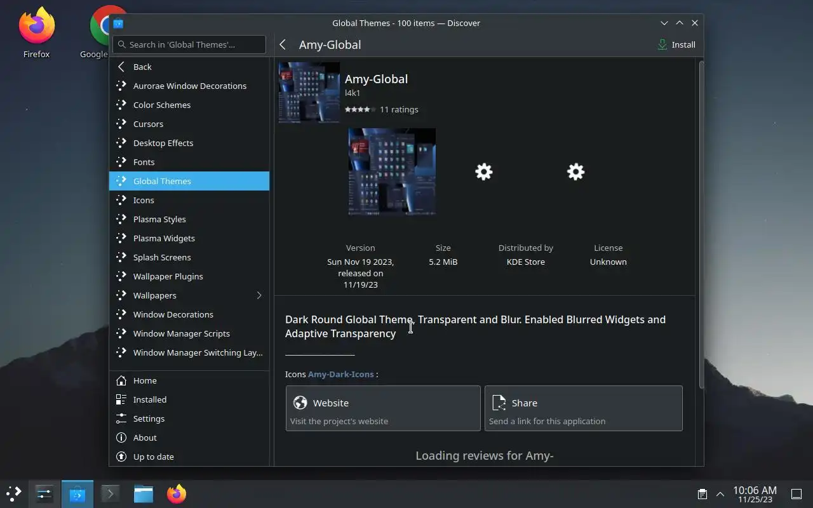
Task: Click the Window Manager Scripts category icon
Action: 121,333
